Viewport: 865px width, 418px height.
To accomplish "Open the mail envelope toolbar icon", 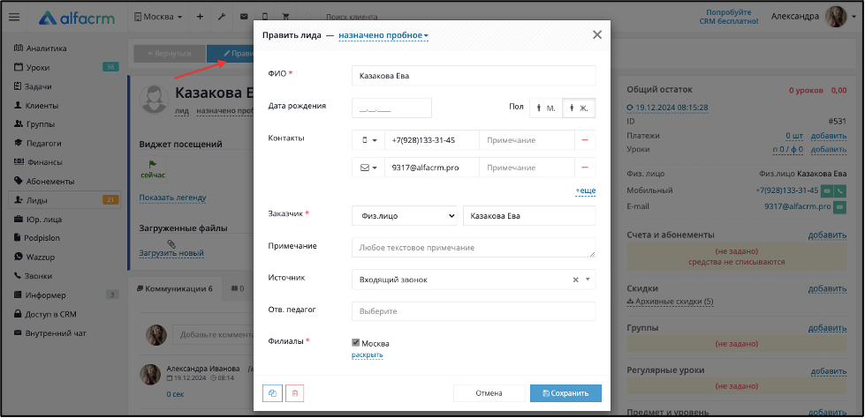I will coord(243,17).
